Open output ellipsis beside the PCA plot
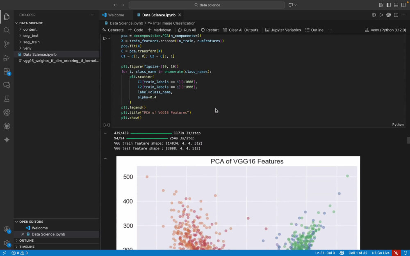 (x=106, y=159)
